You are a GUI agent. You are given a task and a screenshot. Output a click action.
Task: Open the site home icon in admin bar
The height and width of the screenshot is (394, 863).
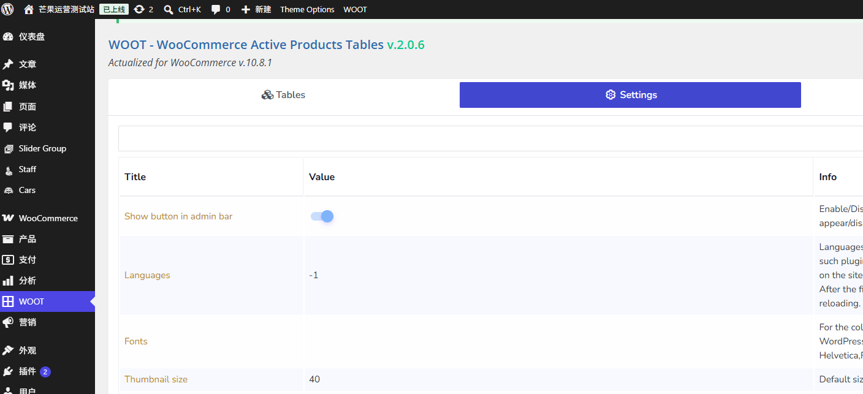[x=28, y=9]
